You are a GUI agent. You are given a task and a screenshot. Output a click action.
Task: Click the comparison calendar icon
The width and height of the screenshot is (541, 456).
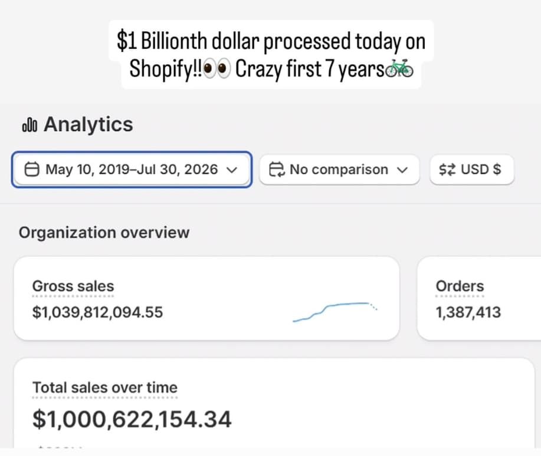point(277,169)
